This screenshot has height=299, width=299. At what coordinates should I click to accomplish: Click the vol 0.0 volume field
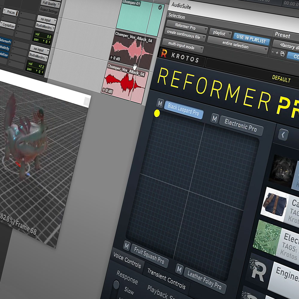(43, 36)
